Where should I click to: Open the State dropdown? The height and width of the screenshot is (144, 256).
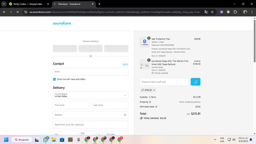coord(91,133)
